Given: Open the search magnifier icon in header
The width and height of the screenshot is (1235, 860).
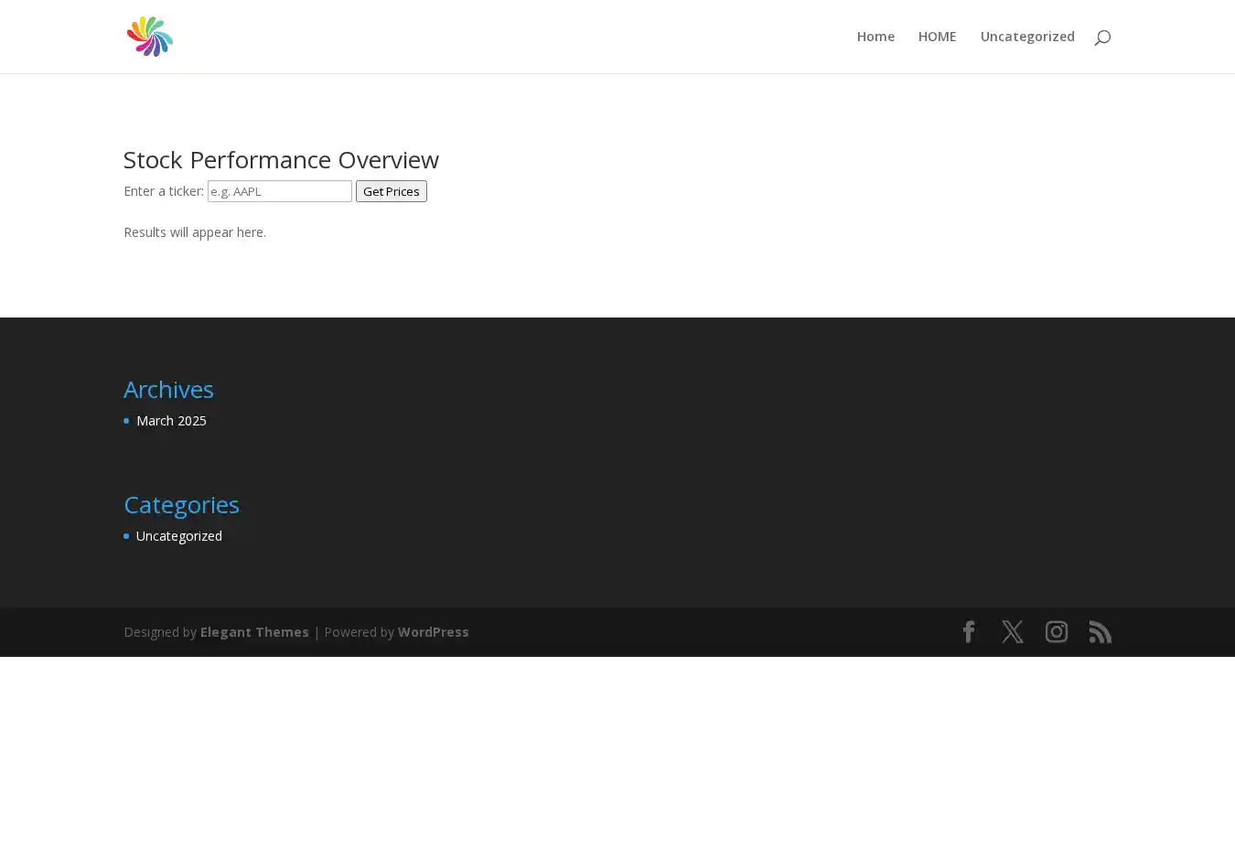Looking at the screenshot, I should [1101, 38].
